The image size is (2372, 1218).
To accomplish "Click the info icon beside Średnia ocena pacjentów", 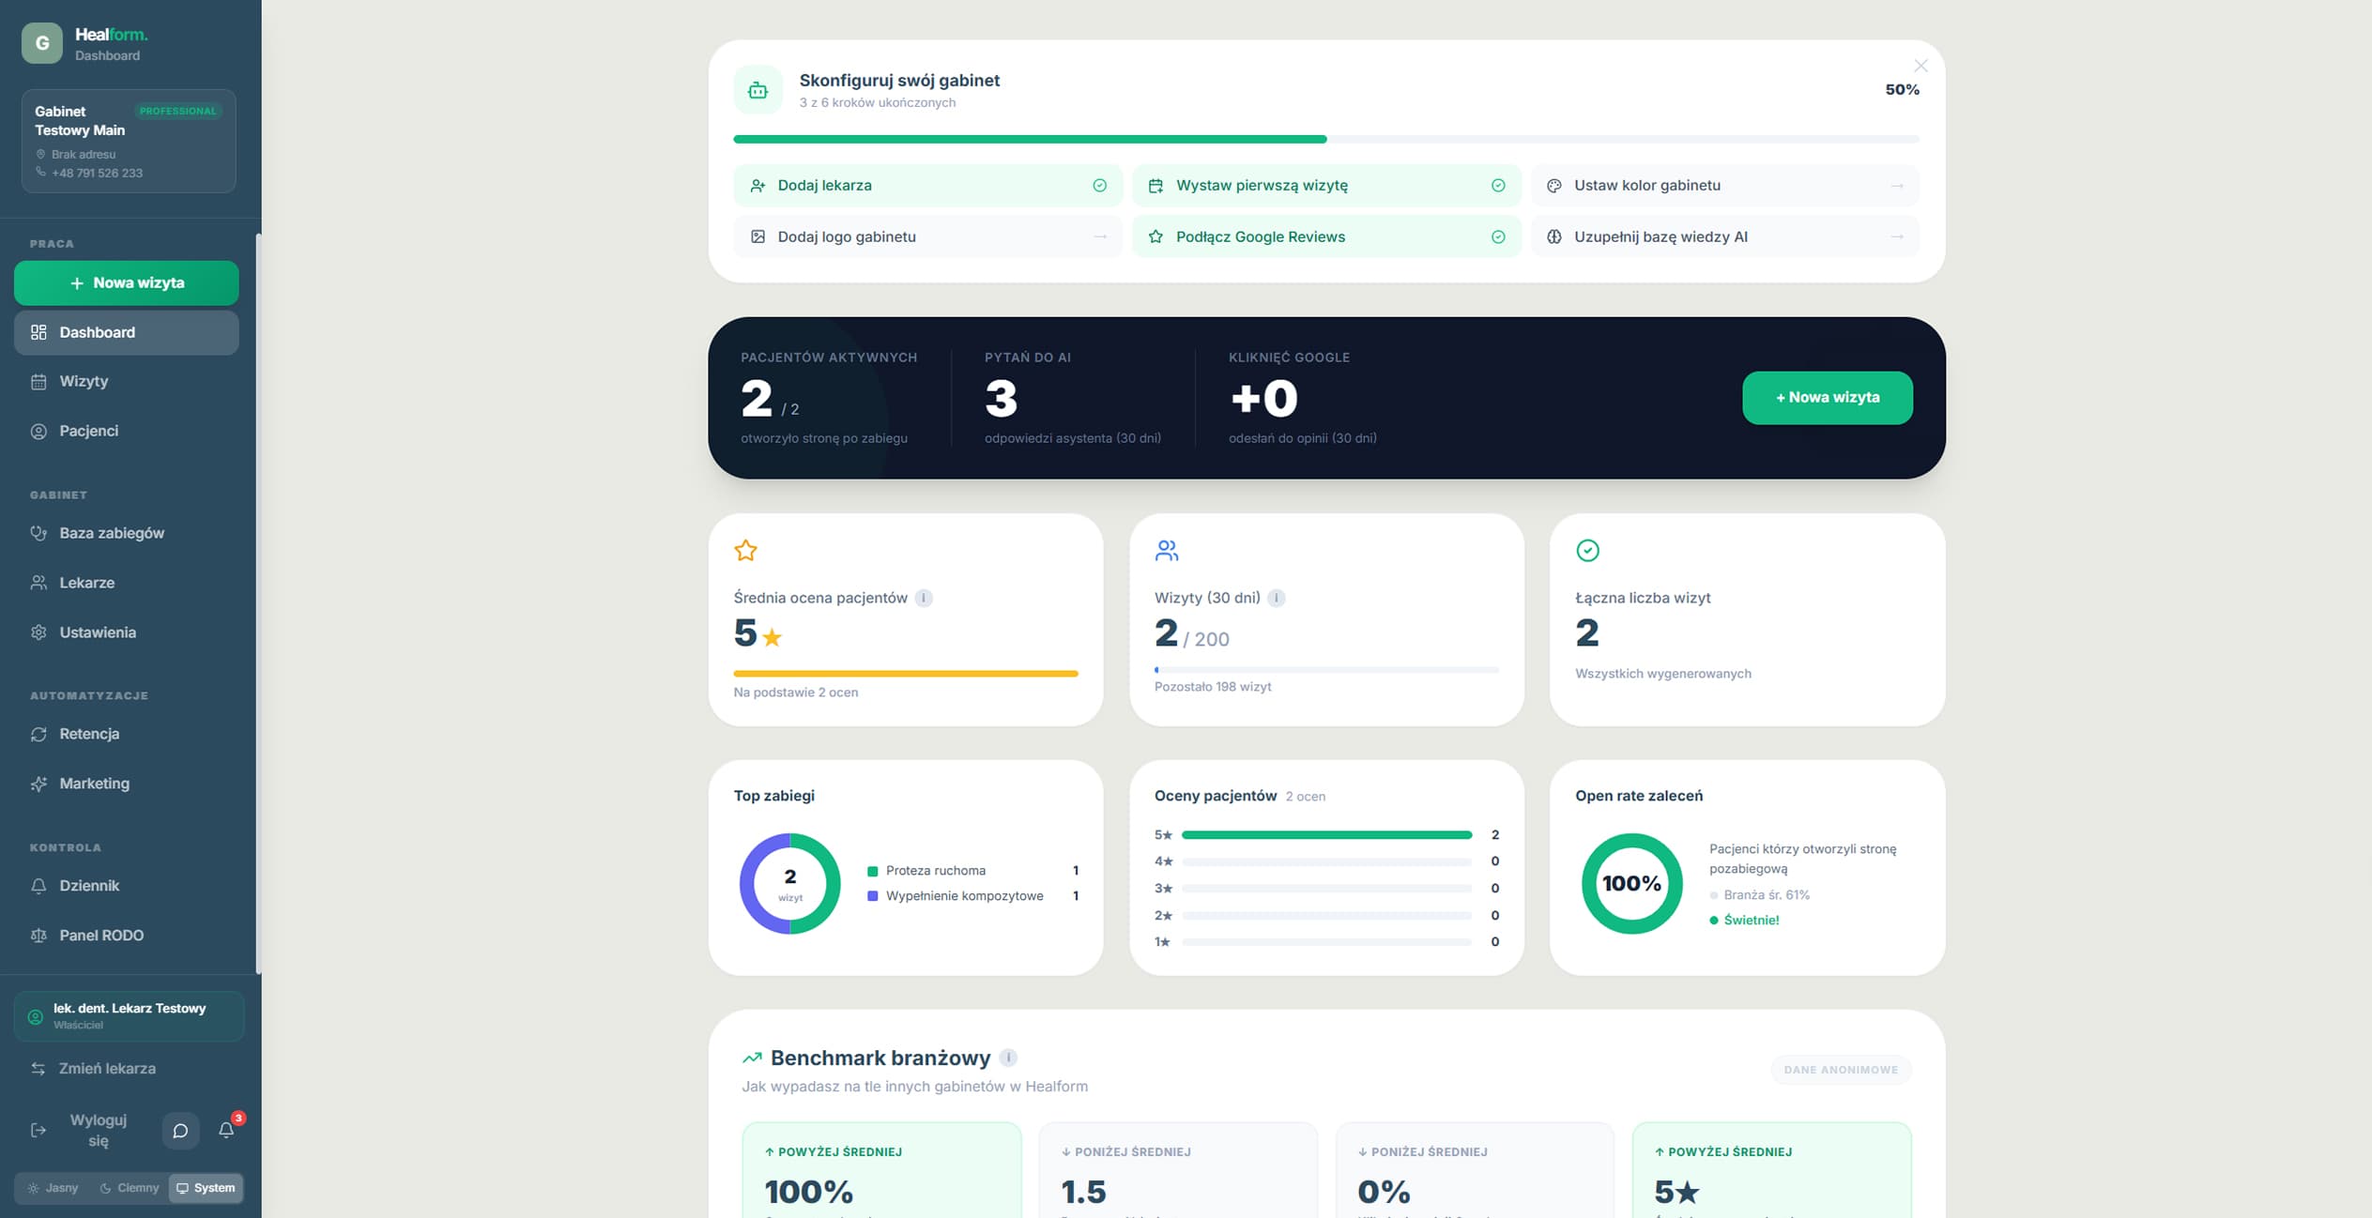I will coord(924,598).
